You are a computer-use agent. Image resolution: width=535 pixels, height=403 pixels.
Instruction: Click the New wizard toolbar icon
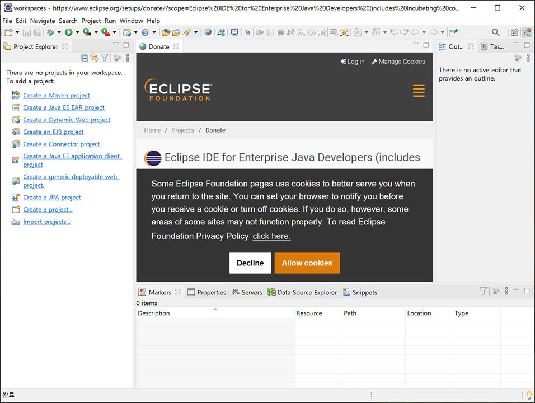point(9,32)
